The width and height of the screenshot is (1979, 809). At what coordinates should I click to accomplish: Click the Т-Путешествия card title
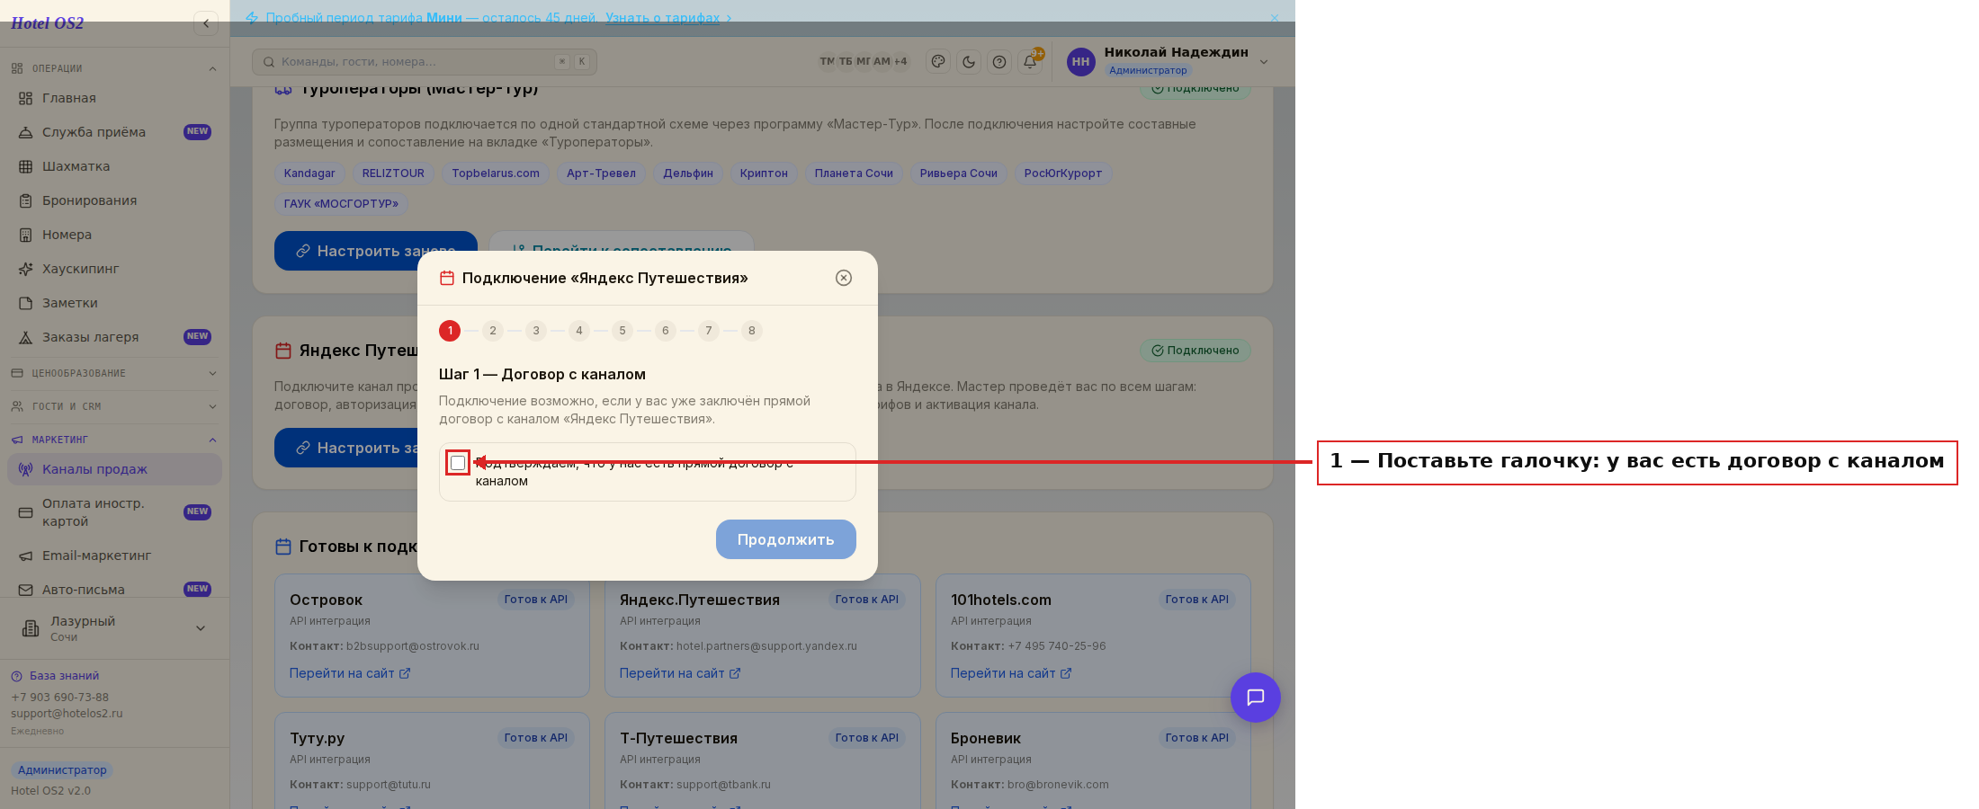[678, 738]
